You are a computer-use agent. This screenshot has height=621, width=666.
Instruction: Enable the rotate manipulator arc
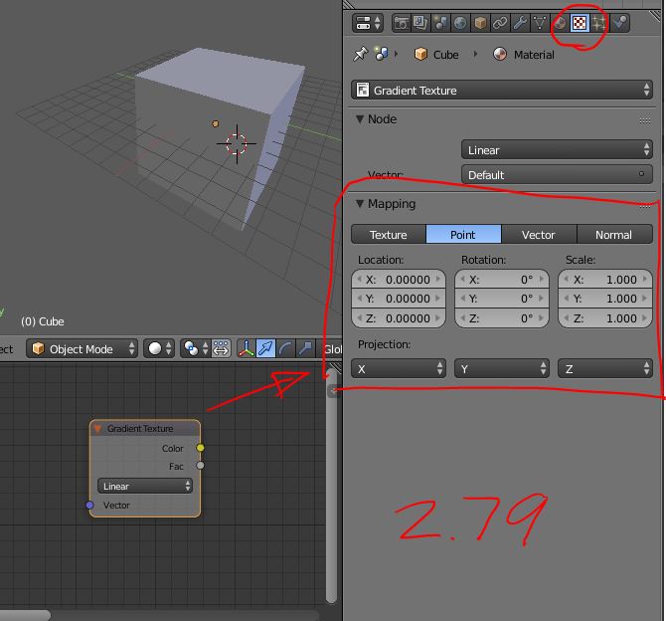(285, 348)
